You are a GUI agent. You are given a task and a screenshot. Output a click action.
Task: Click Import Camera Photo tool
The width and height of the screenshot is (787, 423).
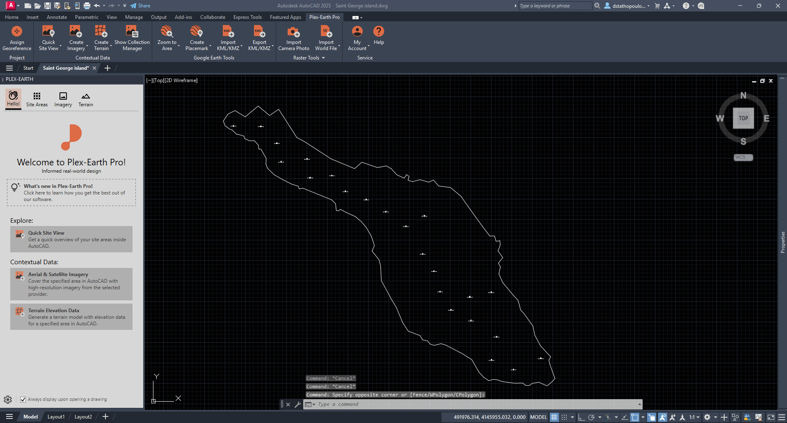(x=294, y=38)
